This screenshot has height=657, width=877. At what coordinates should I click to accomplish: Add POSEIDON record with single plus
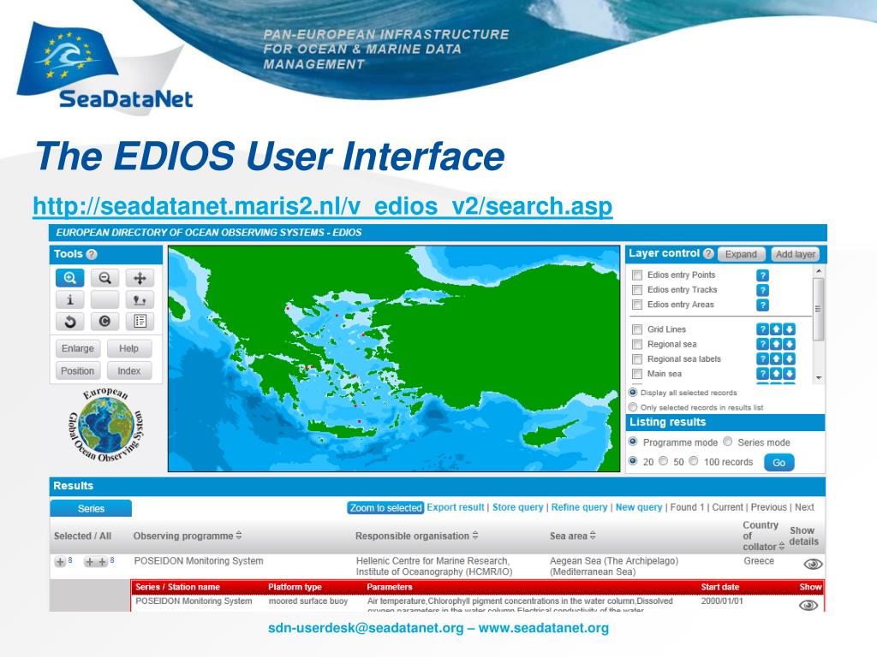pyautogui.click(x=61, y=562)
